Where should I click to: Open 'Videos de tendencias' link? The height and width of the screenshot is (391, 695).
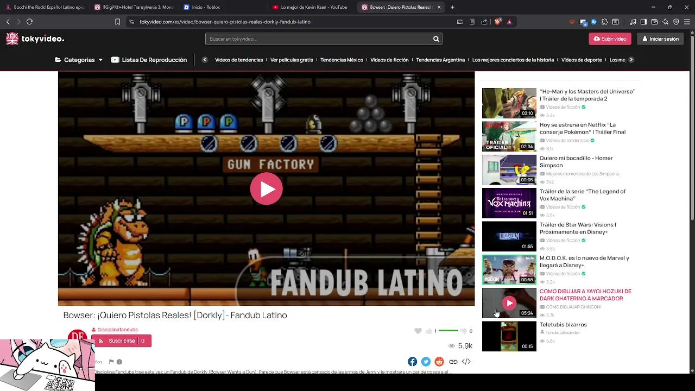coord(239,60)
